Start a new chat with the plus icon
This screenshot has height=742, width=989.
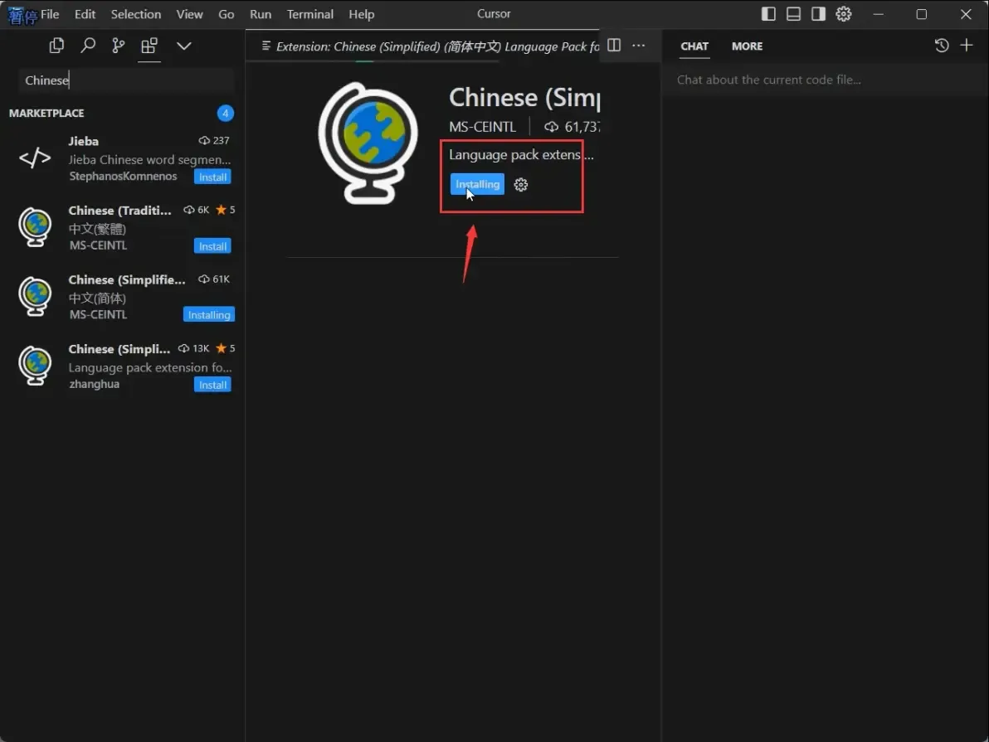[x=967, y=46]
